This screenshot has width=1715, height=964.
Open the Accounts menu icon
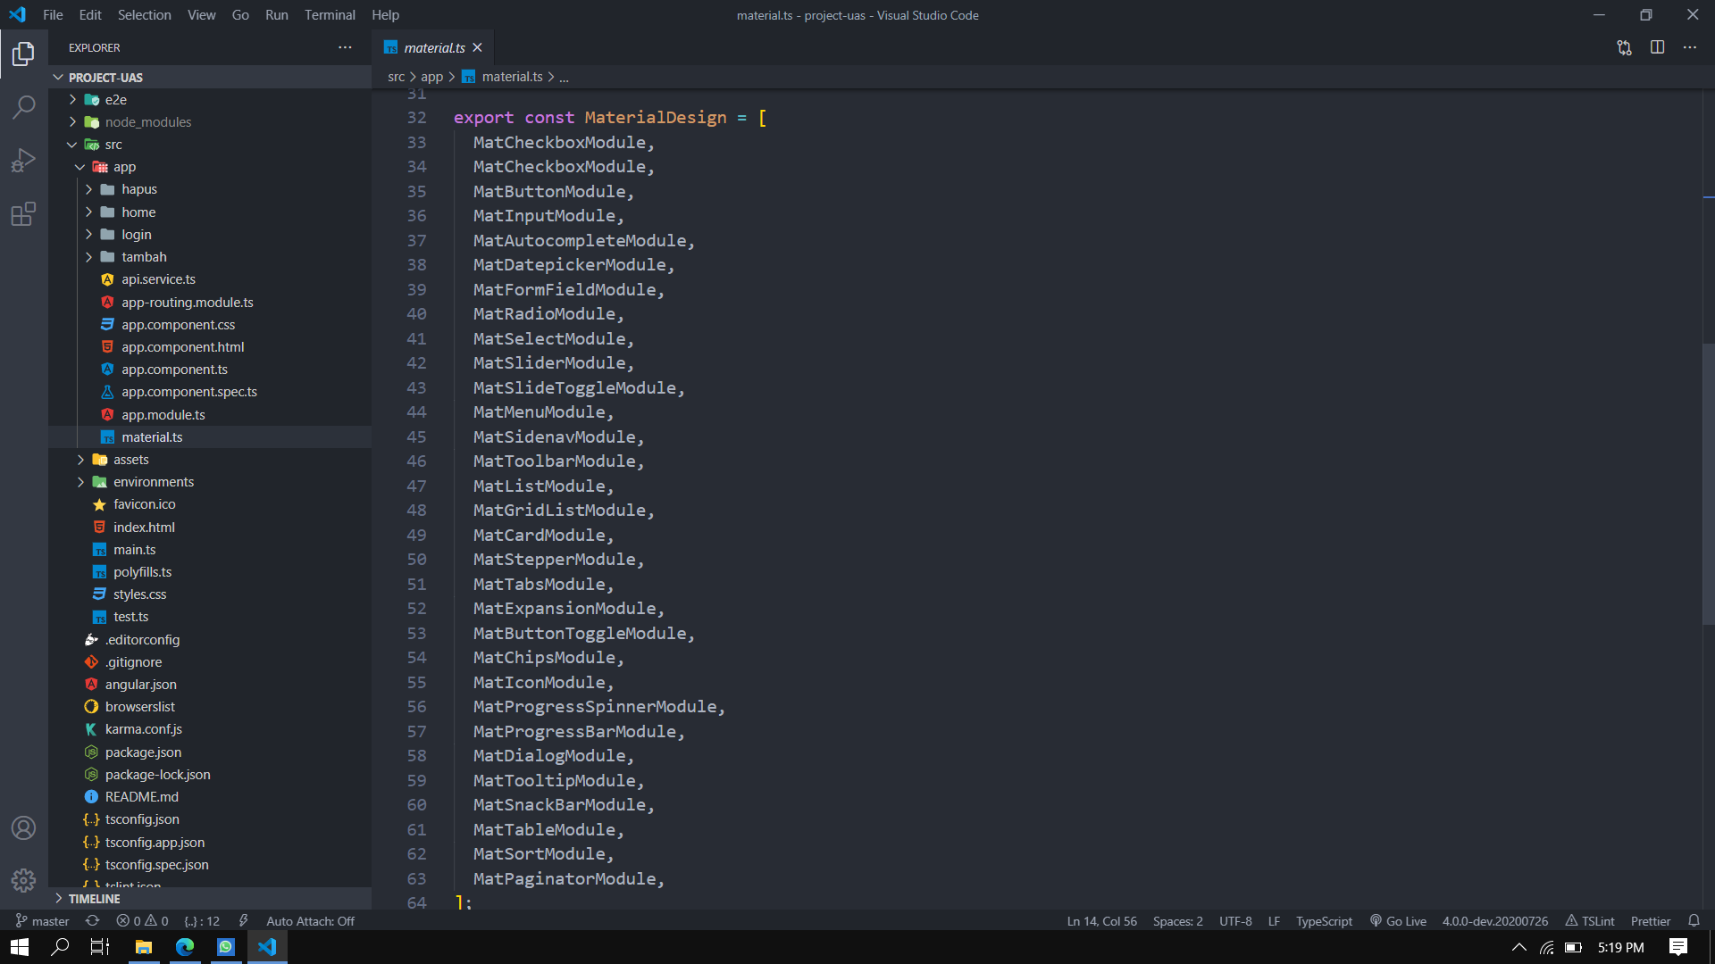pyautogui.click(x=24, y=828)
